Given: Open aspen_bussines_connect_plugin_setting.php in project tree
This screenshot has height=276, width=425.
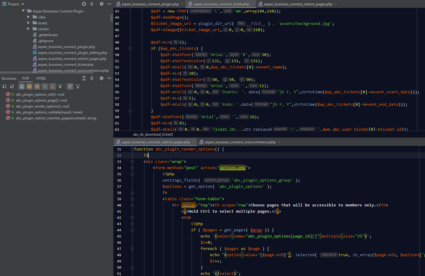Looking at the screenshot, I should pyautogui.click(x=72, y=53).
